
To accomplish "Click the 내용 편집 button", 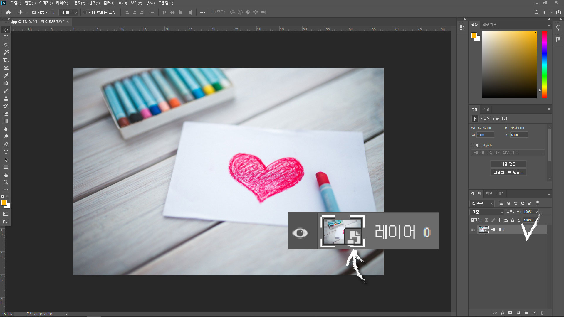I will [508, 164].
